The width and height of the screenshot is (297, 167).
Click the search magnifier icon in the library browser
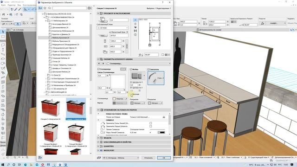pyautogui.click(x=50, y=8)
